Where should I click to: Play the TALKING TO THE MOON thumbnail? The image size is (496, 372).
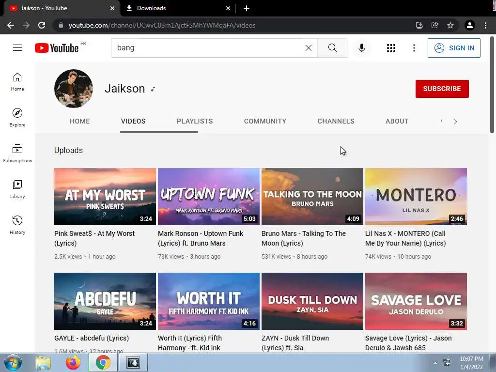click(312, 197)
